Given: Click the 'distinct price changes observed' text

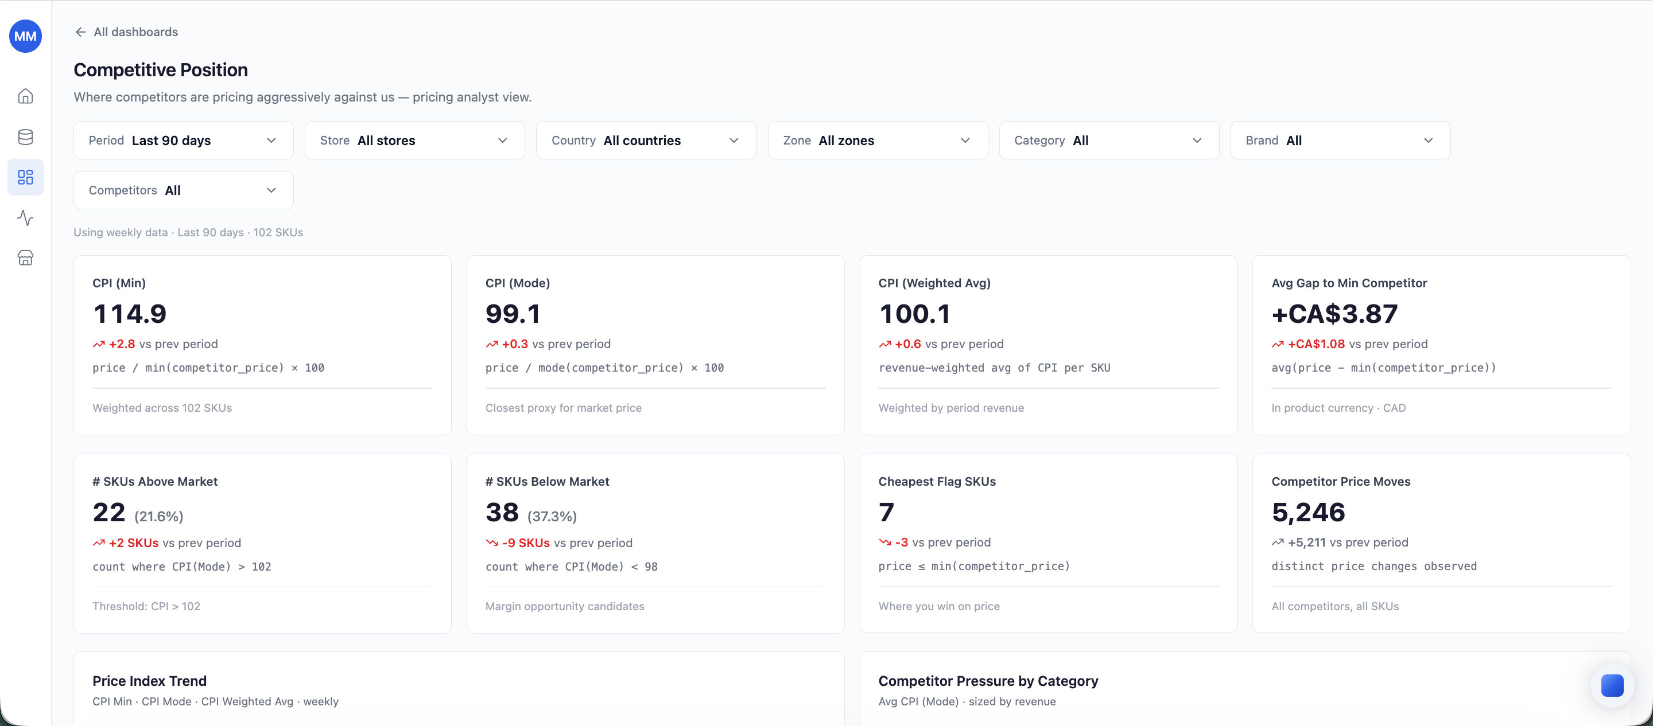Looking at the screenshot, I should (x=1373, y=567).
